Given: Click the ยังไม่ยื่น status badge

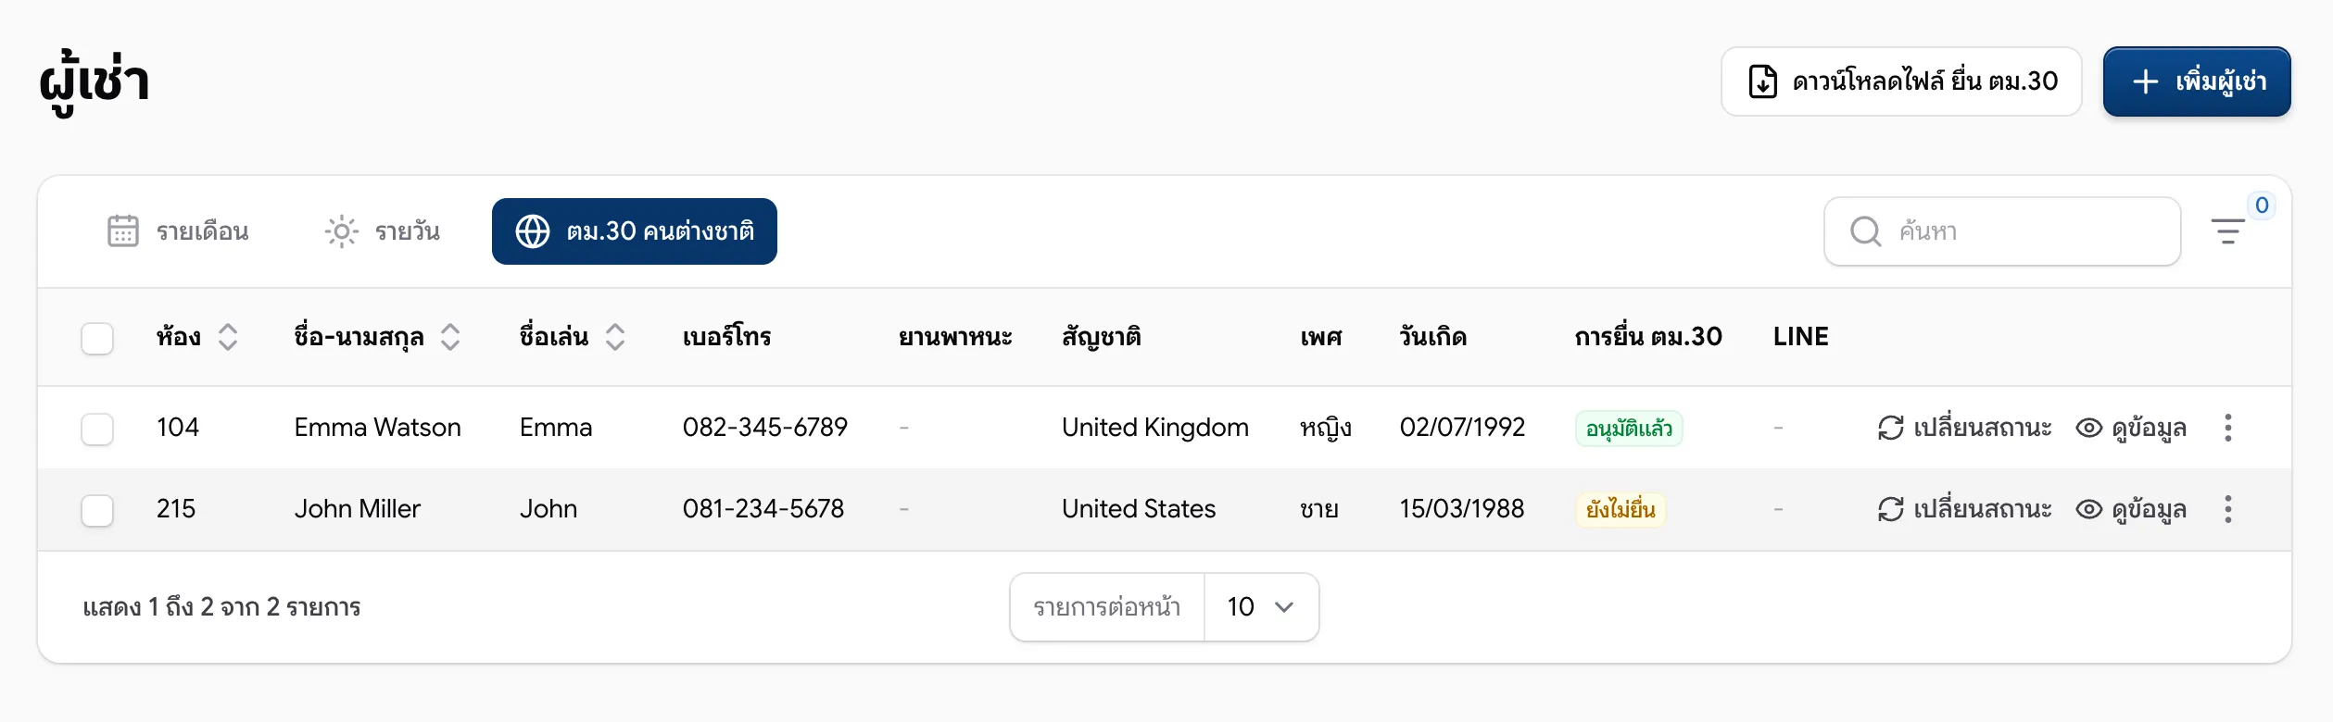Looking at the screenshot, I should [1620, 510].
